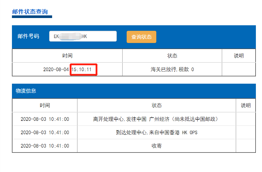Click inside the 邮件号码 input field
Screen dimensions: 262x172
(x=83, y=36)
